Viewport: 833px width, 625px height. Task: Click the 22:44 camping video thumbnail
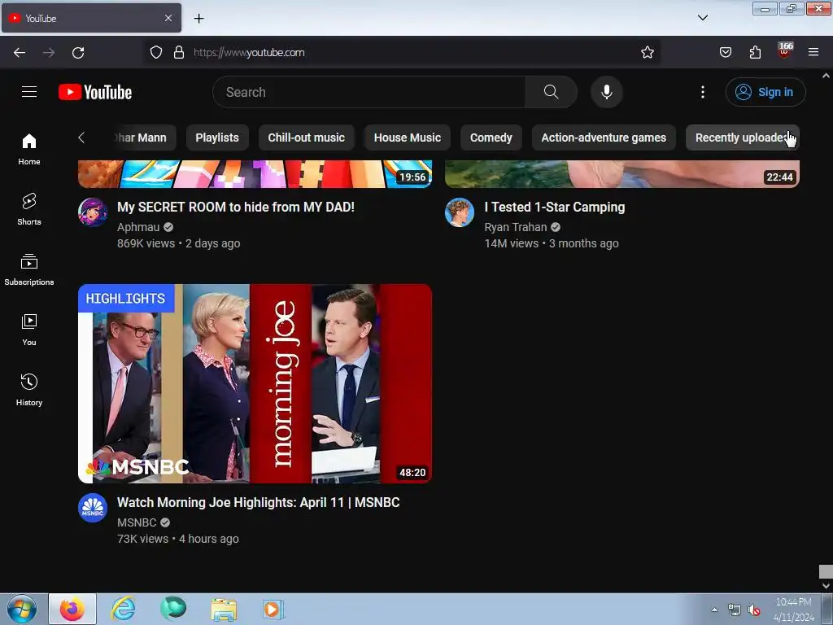(622, 174)
